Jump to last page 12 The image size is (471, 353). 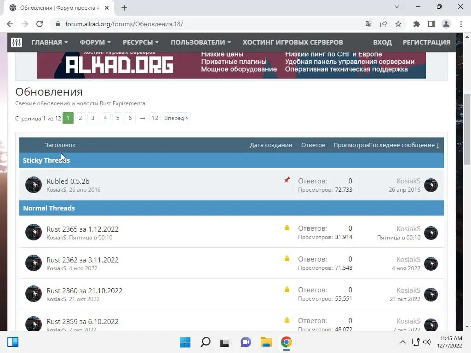coord(155,118)
